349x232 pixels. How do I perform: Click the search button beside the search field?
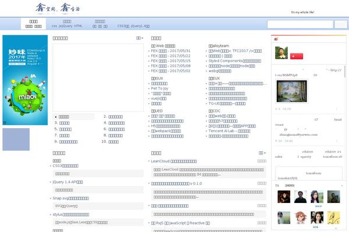341,24
